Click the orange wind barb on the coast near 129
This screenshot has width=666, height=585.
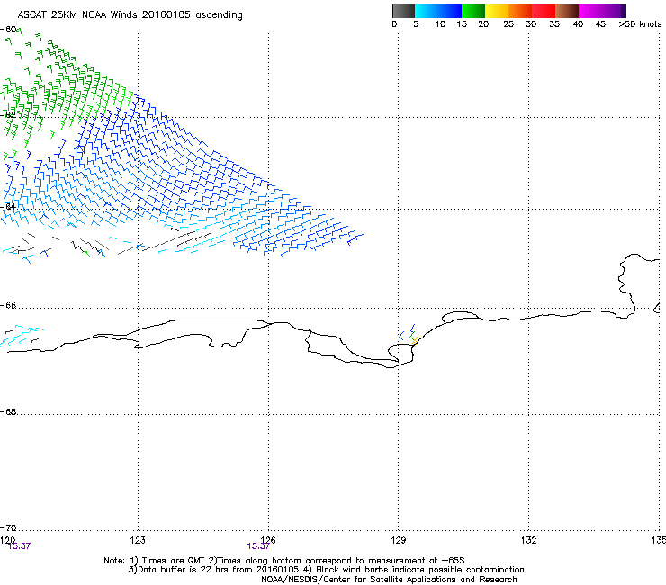coord(416,341)
